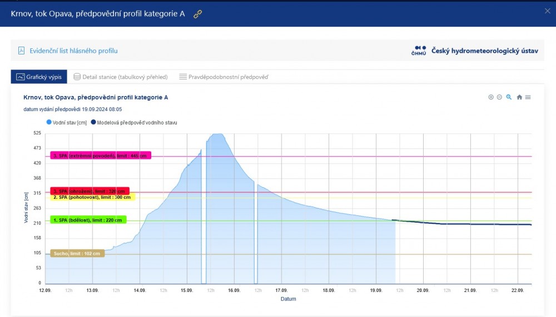Click the Sucho limit 102 cm label
The width and height of the screenshot is (556, 317).
[77, 254]
